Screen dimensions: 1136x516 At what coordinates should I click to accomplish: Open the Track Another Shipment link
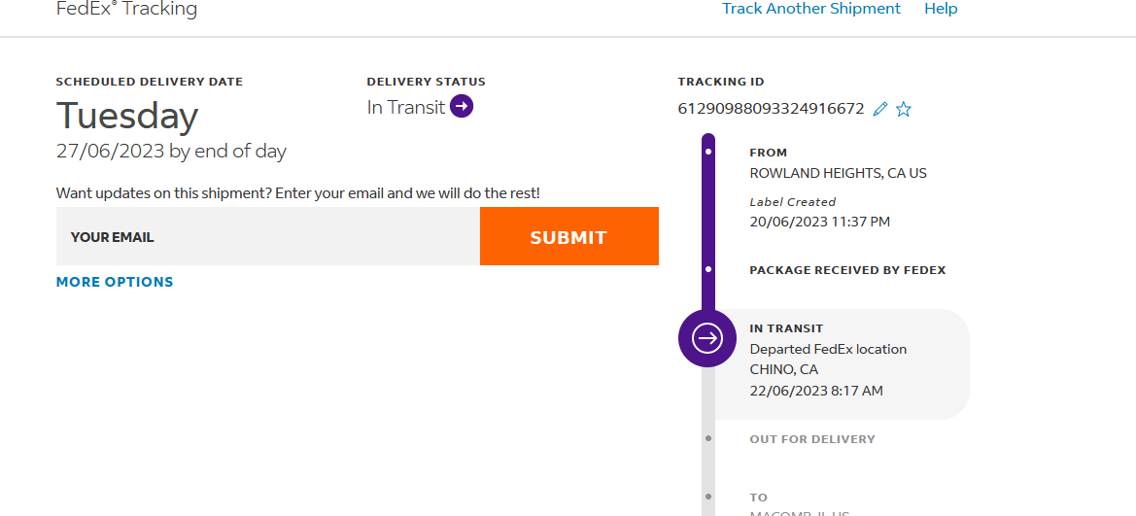tap(810, 9)
